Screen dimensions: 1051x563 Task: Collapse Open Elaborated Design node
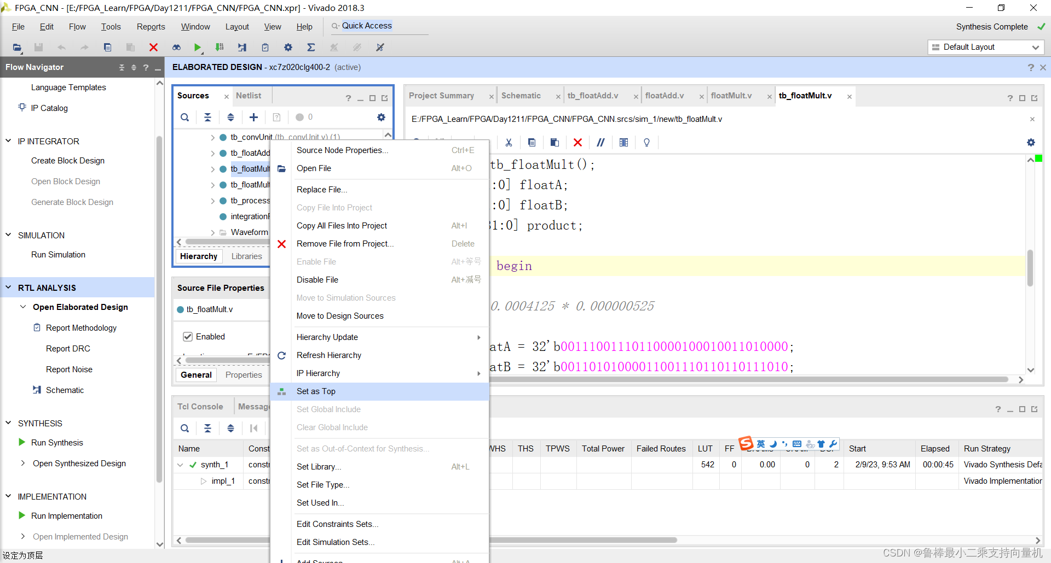[x=23, y=307]
